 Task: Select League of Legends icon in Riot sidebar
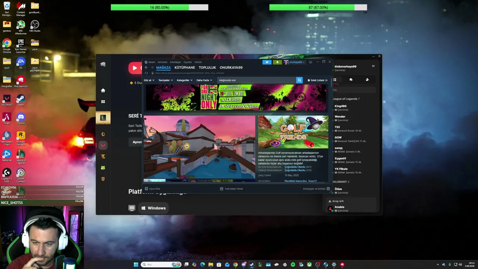(x=103, y=134)
